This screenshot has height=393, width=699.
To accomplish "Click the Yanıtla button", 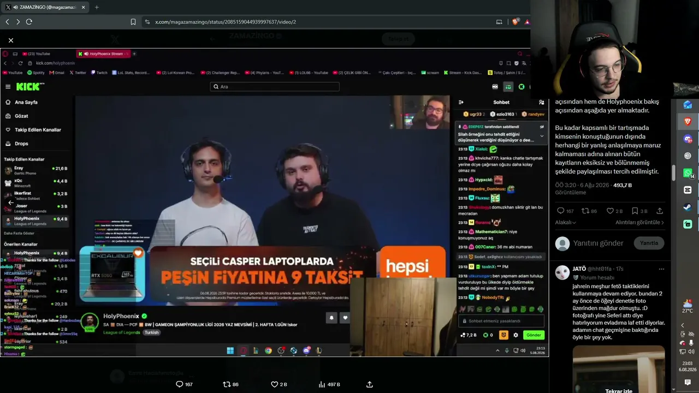I will [649, 243].
